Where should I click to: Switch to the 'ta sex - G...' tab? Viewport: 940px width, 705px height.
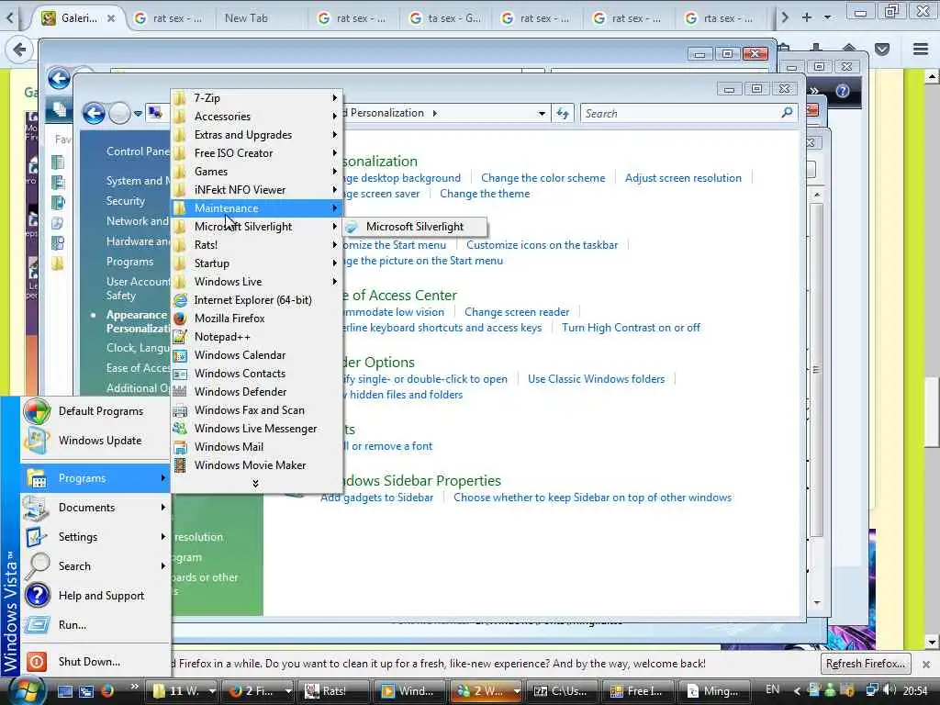(x=445, y=18)
